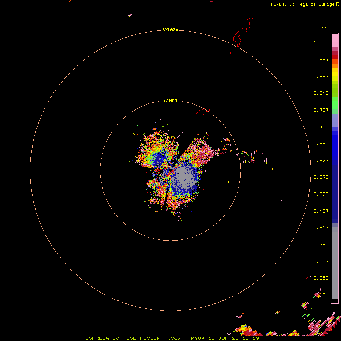The height and width of the screenshot is (341, 341).
Task: Click the 0.253 scale value
Action: click(x=321, y=278)
